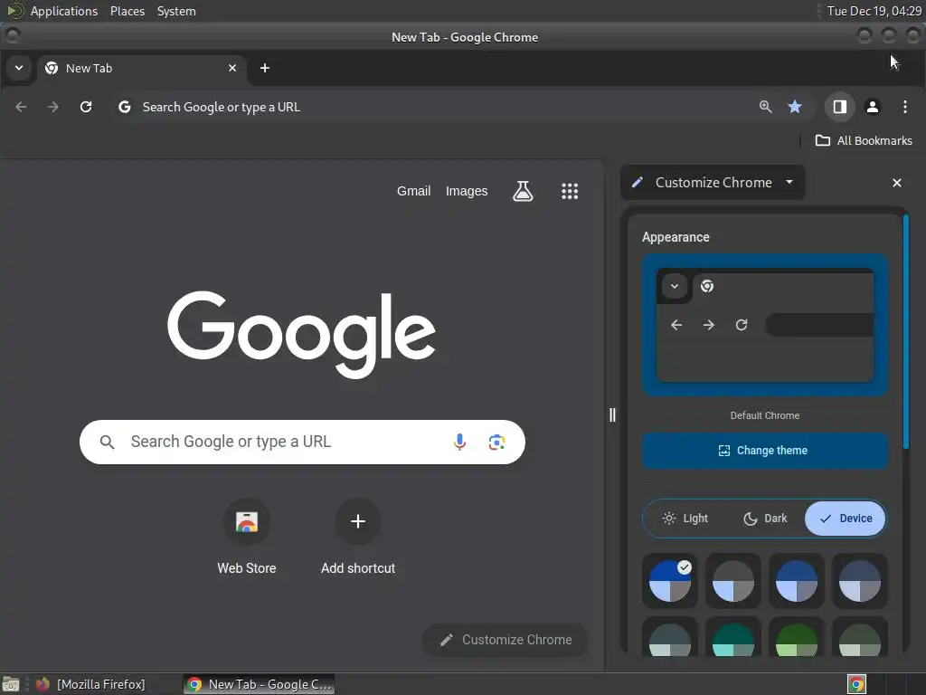The image size is (926, 695).
Task: Select the Dark appearance mode
Action: tap(765, 519)
